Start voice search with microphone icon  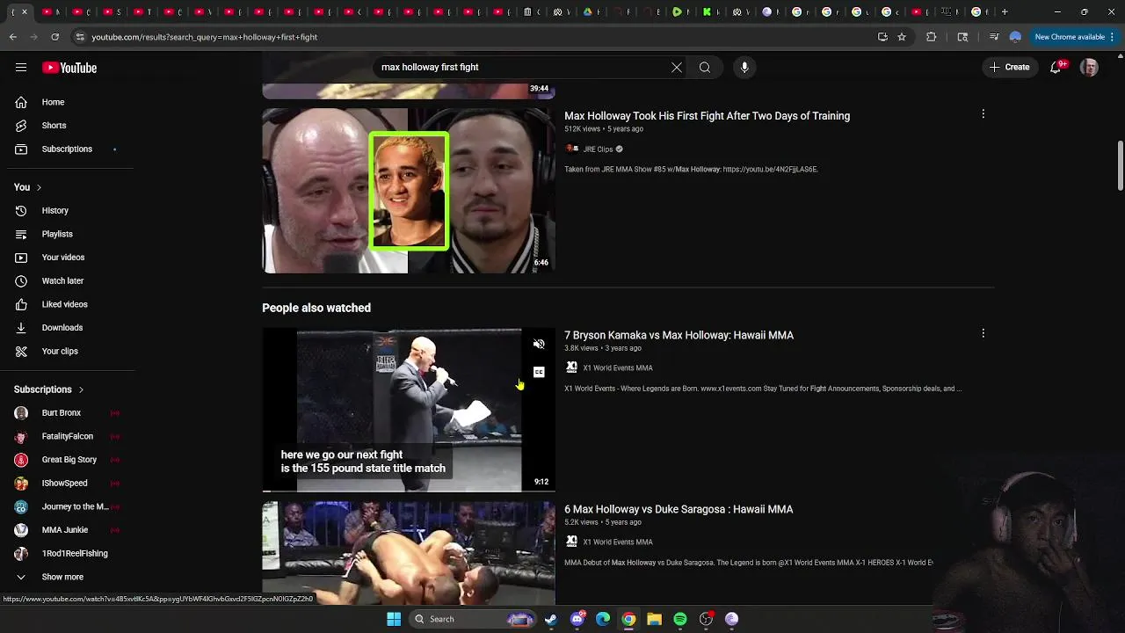(x=744, y=68)
